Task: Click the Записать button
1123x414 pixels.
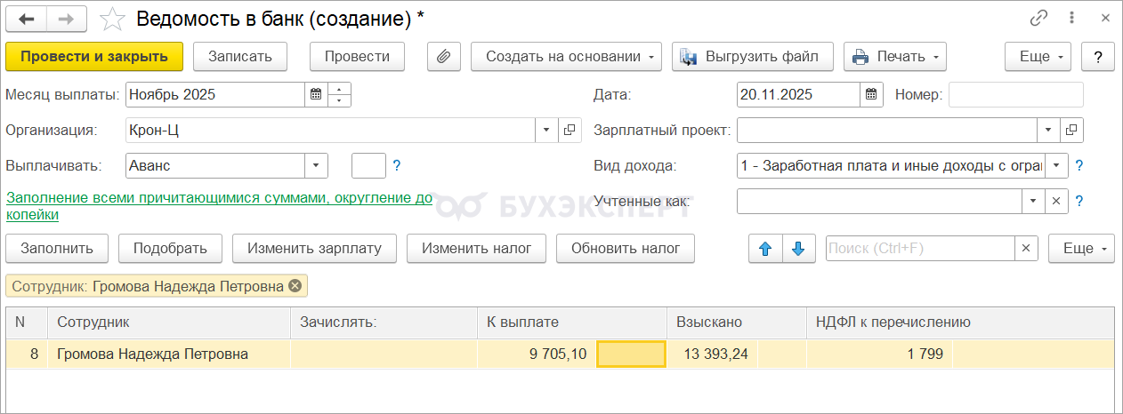Action: tap(239, 56)
